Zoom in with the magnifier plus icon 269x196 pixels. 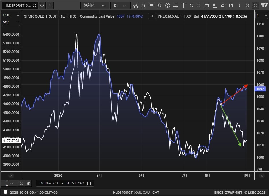pos(192,5)
